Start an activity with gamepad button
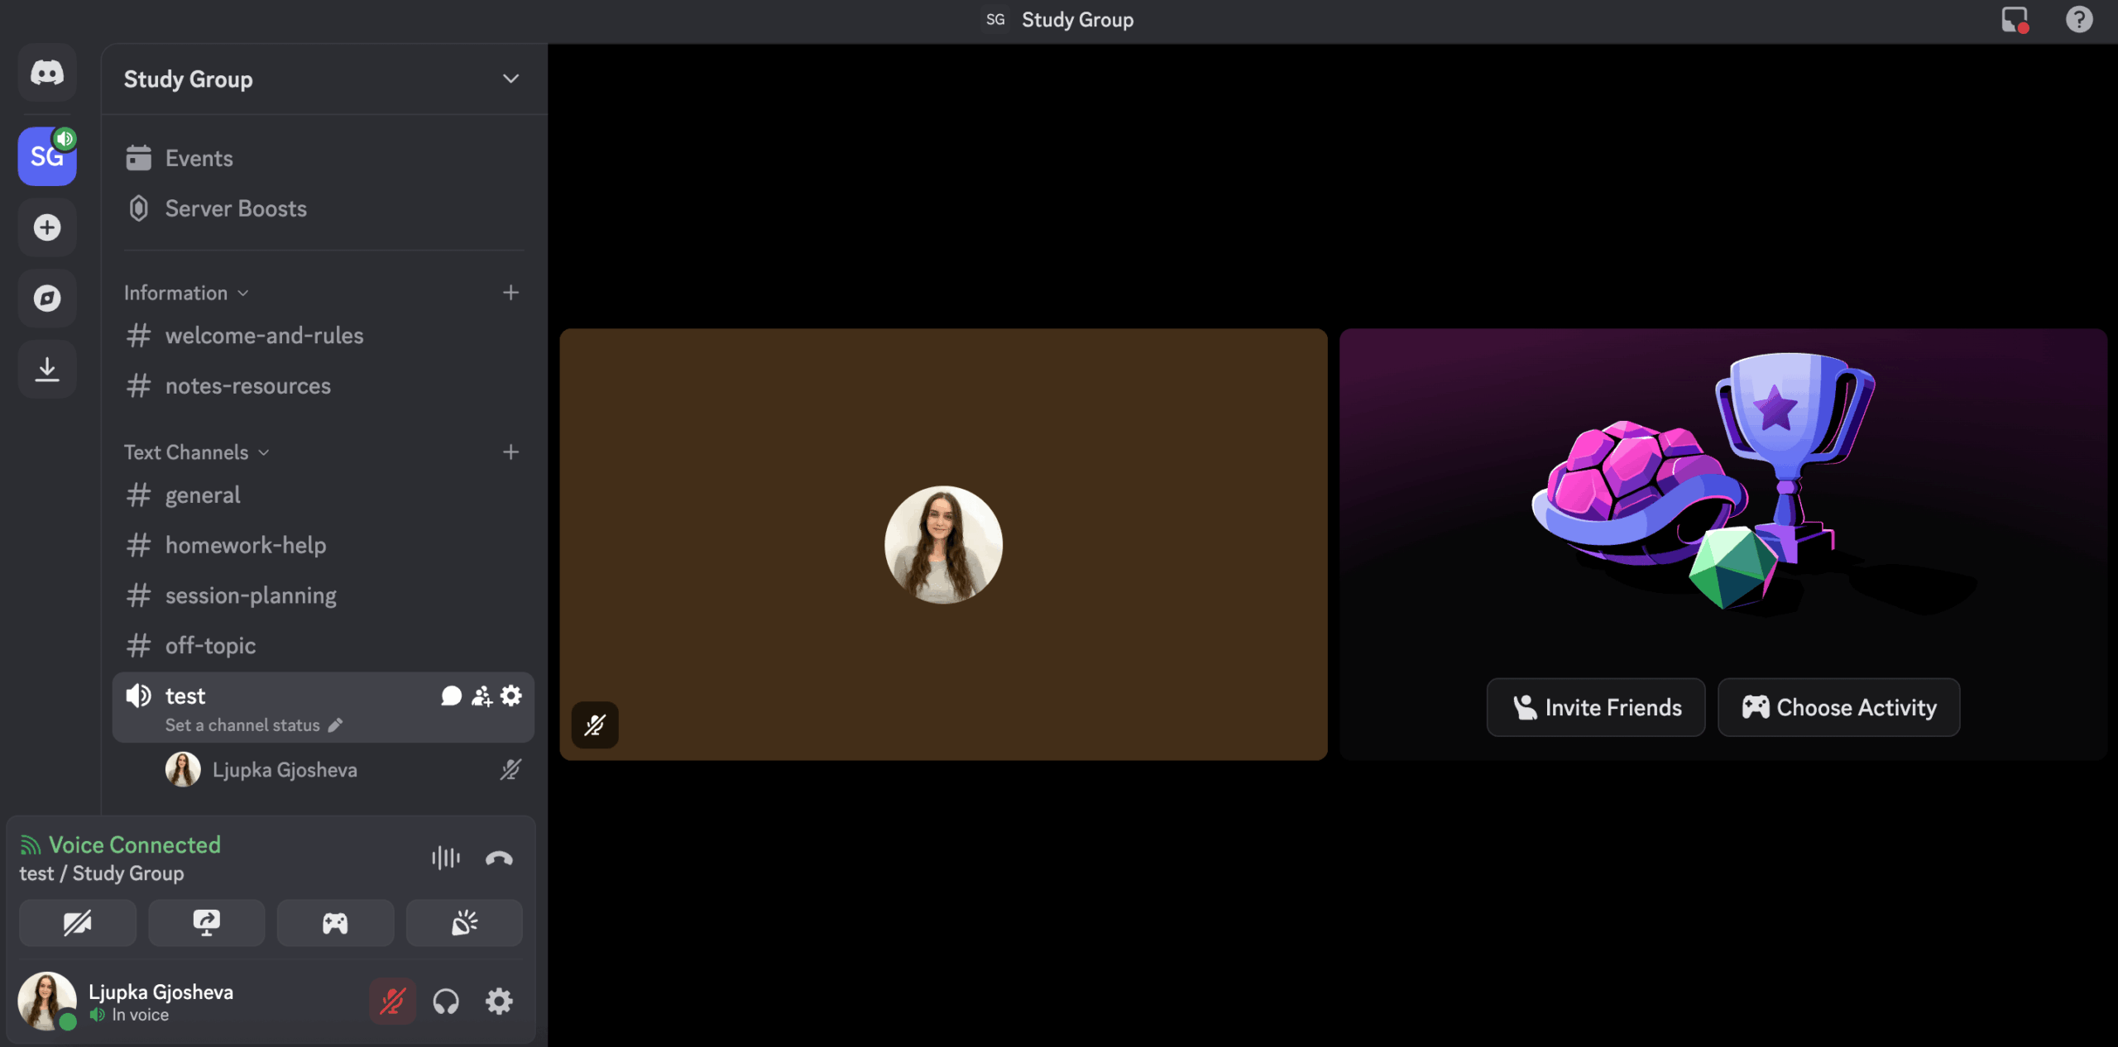The image size is (2118, 1047). point(335,923)
